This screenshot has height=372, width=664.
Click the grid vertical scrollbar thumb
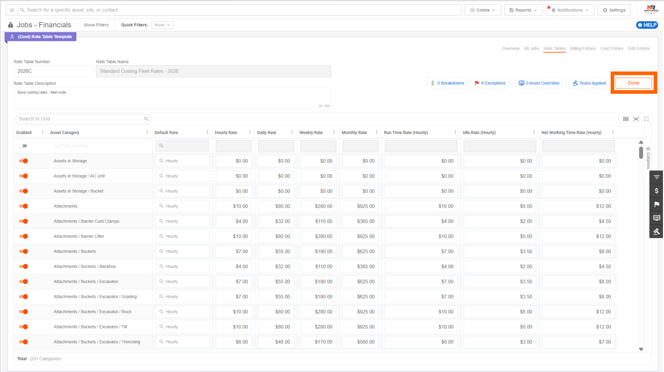[x=641, y=152]
